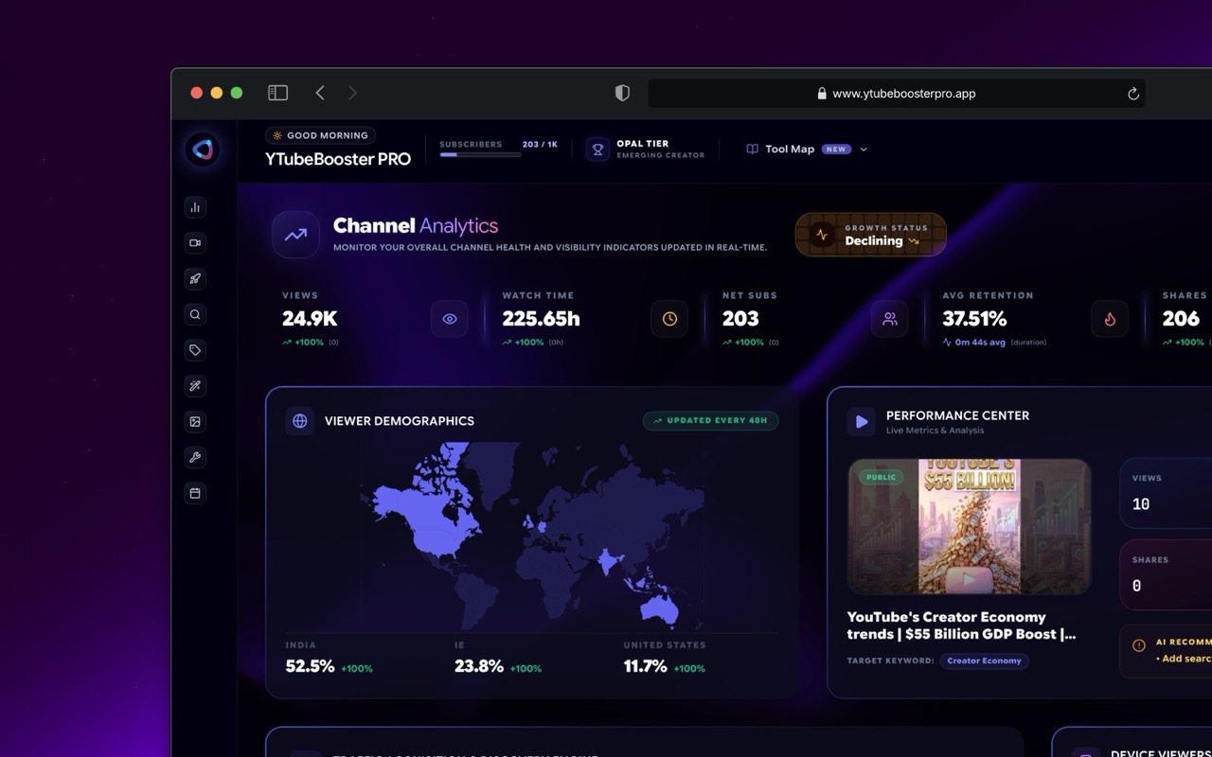The height and width of the screenshot is (757, 1212).
Task: Click the Net Subs people icon
Action: pyautogui.click(x=890, y=319)
